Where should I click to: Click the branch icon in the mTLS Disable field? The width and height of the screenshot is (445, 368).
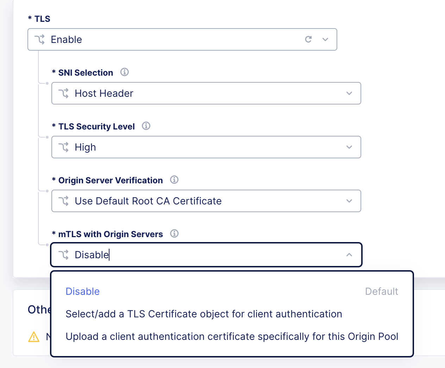click(64, 255)
